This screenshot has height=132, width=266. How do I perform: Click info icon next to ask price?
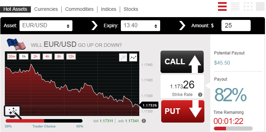[144, 121]
